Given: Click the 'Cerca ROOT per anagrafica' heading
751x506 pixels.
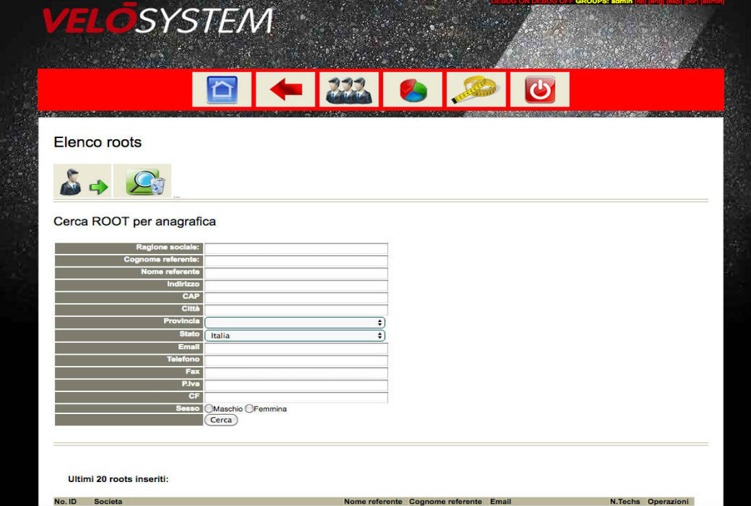Looking at the screenshot, I should (134, 221).
